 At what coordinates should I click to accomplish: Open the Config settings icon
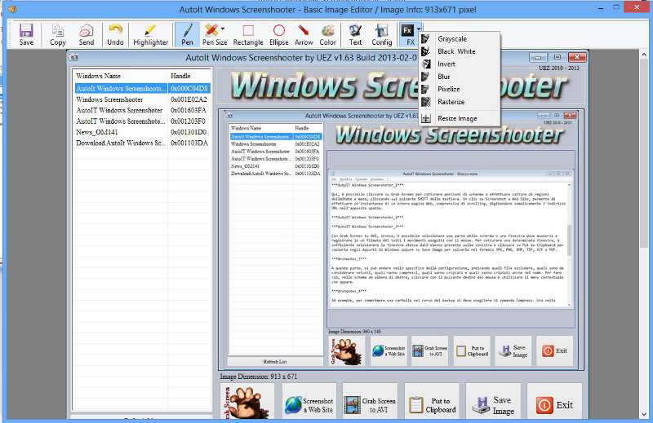[x=381, y=34]
